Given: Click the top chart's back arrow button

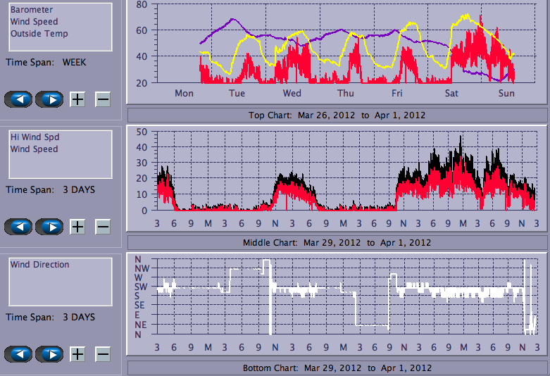Looking at the screenshot, I should tap(19, 99).
